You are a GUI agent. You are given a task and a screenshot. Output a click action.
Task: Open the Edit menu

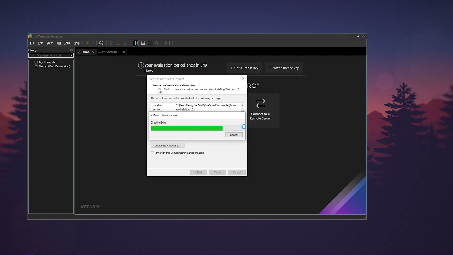click(41, 43)
